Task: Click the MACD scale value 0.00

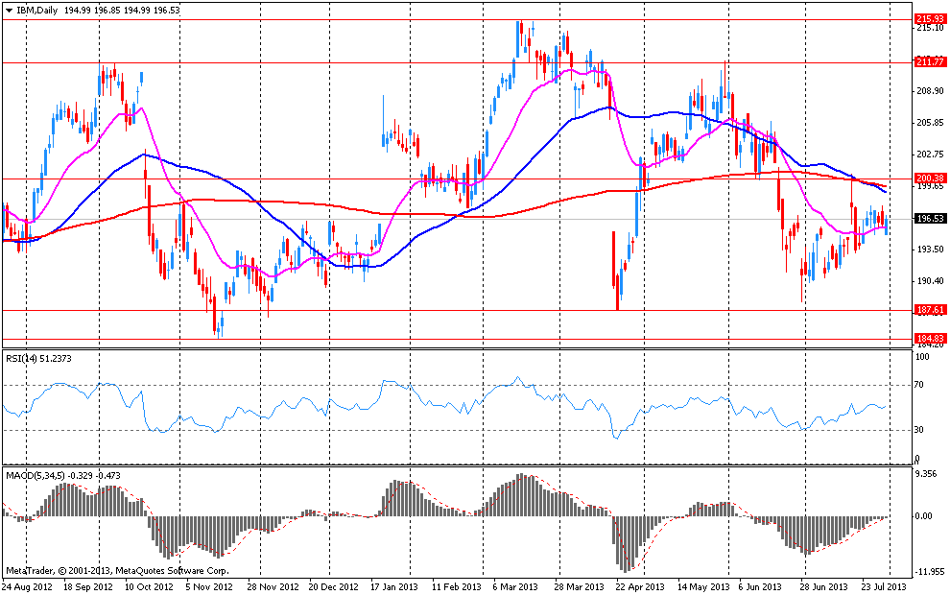Action: 924,515
